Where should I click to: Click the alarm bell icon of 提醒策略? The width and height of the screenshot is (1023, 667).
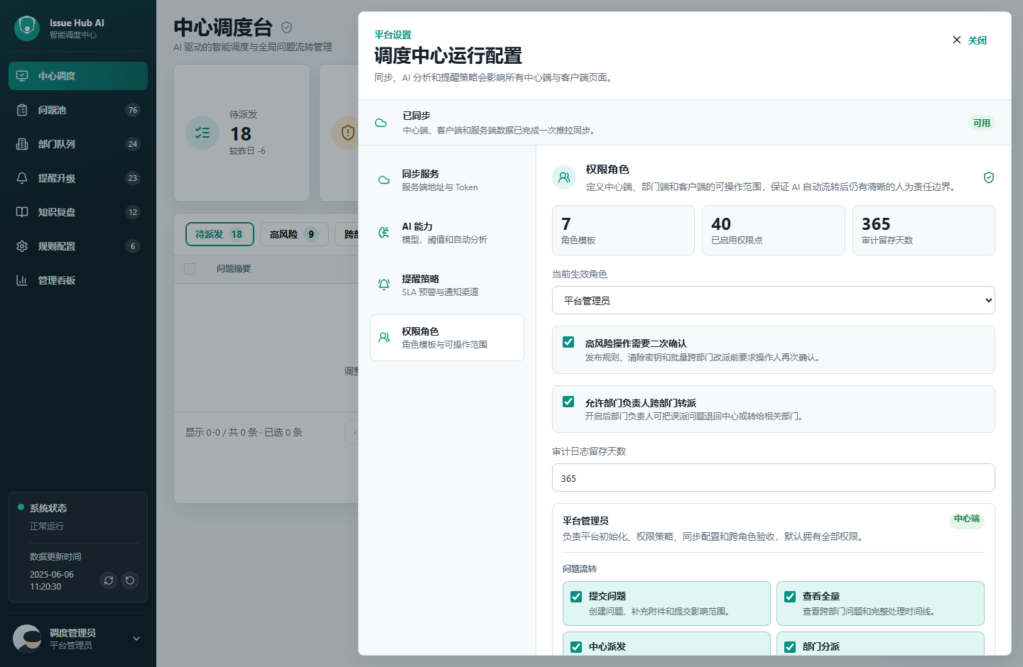click(384, 285)
